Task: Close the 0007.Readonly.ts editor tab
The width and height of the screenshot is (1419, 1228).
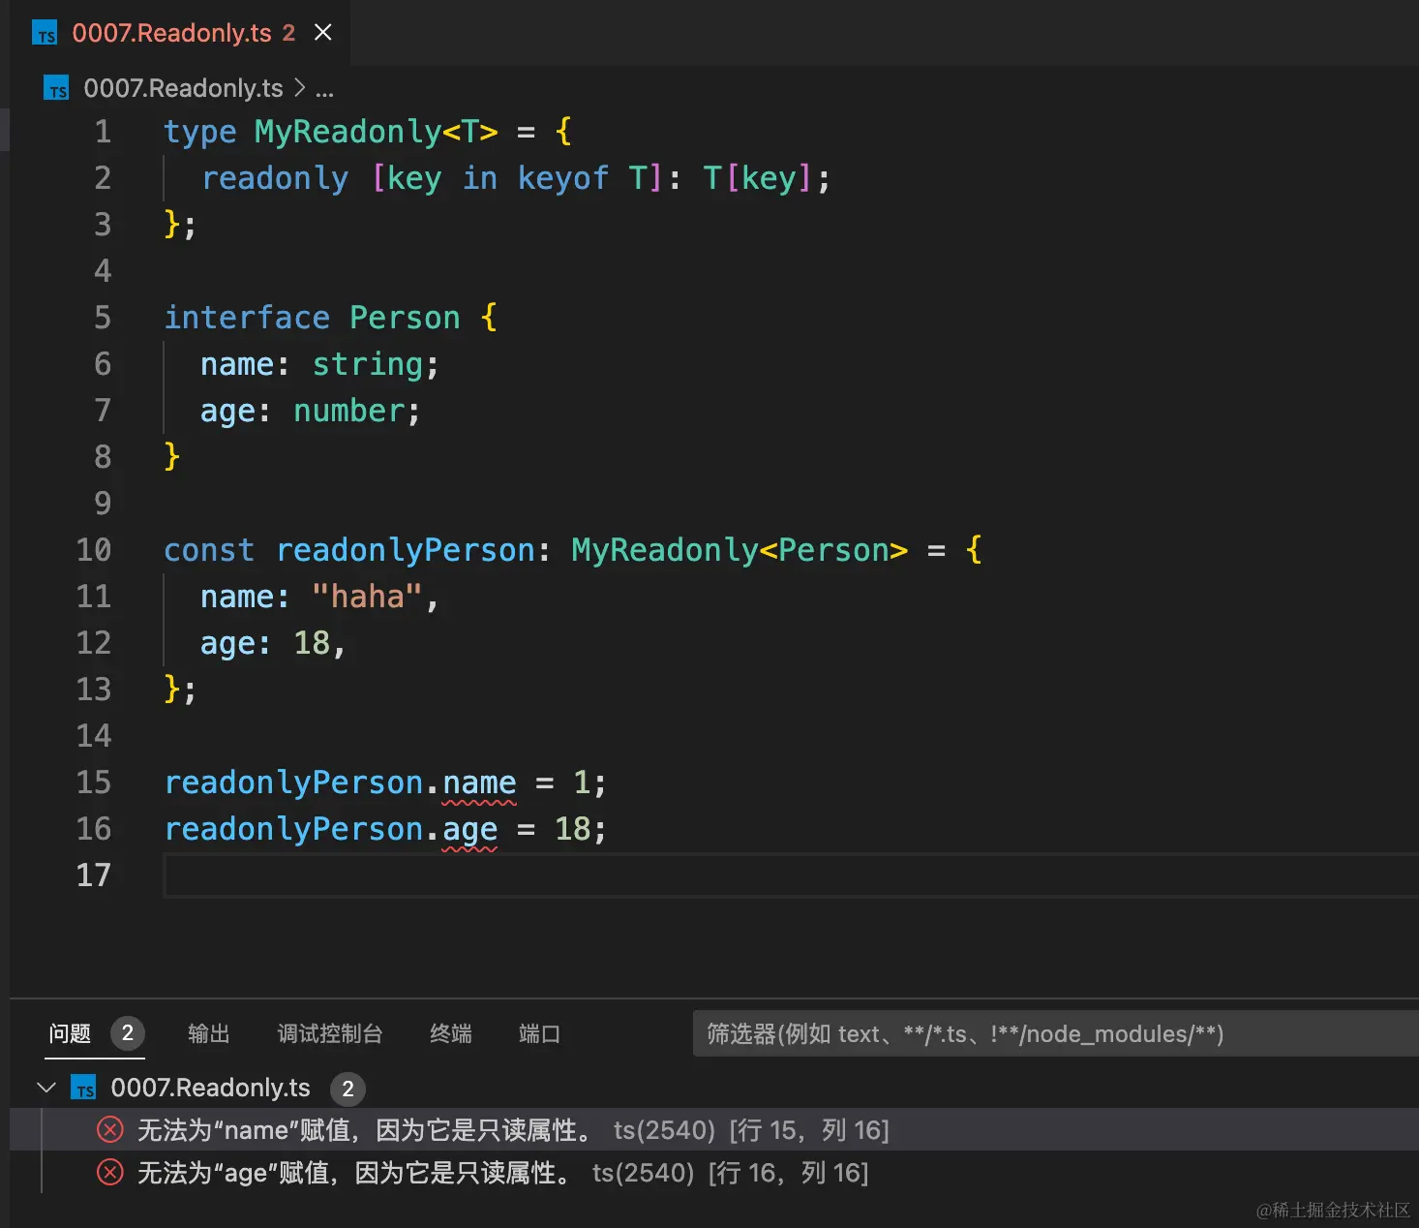Action: 323,33
